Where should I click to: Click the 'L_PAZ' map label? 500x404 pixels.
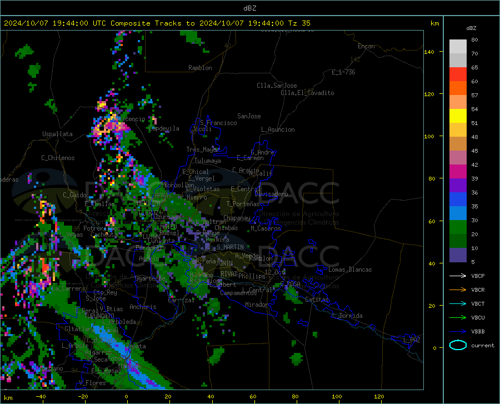(x=412, y=340)
